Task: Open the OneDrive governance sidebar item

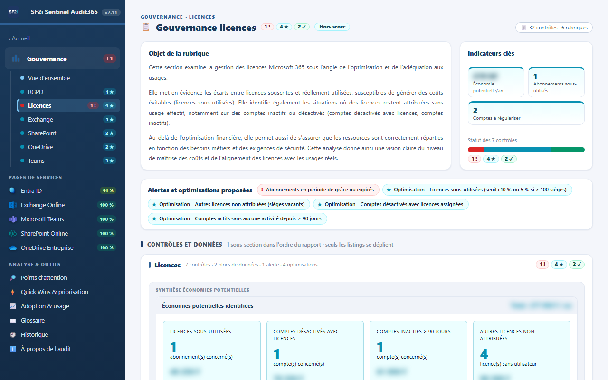Action: coord(68,147)
